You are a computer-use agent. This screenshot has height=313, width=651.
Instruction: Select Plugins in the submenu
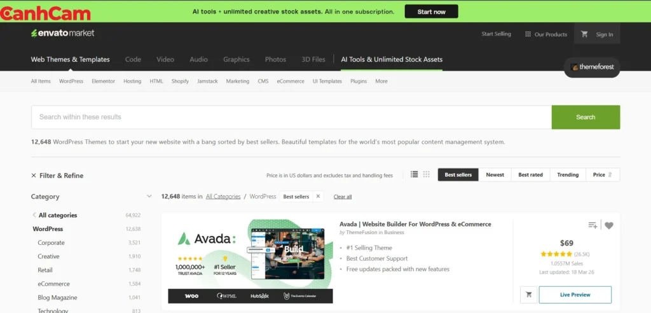(x=359, y=81)
